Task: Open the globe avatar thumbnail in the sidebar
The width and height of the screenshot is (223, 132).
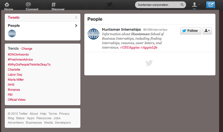Action: (x=12, y=33)
